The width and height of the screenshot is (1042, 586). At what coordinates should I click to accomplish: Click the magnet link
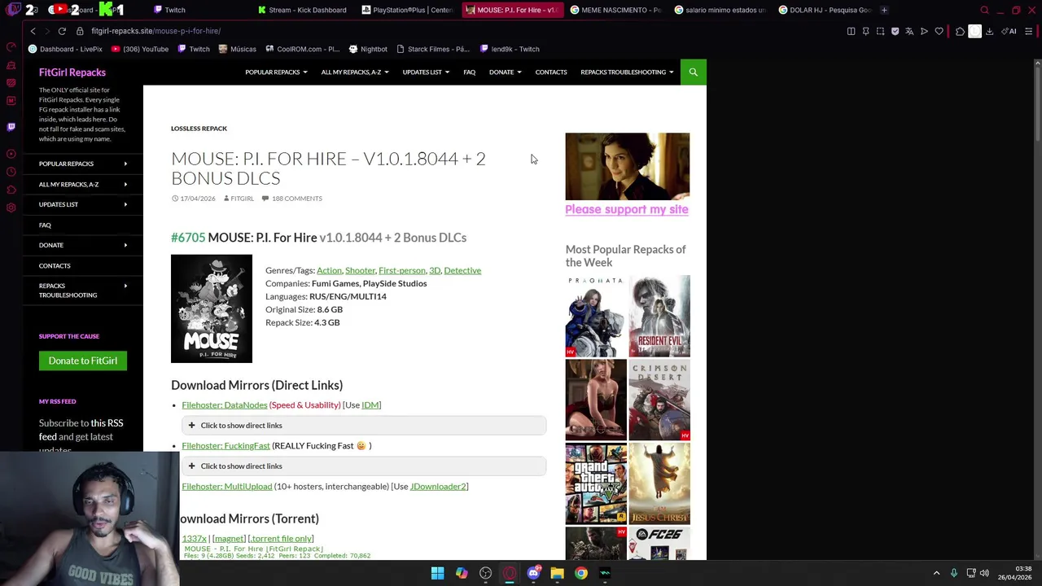pos(229,538)
